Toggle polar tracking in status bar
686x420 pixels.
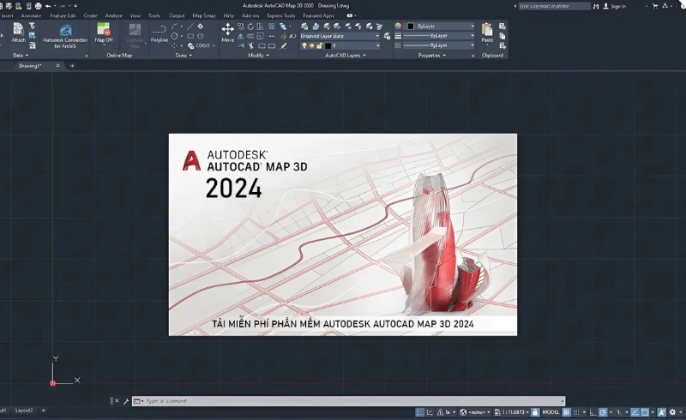tap(603, 412)
